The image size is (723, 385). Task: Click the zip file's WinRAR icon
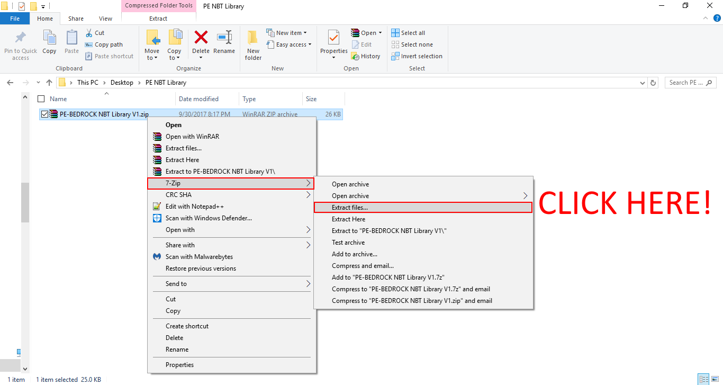(53, 114)
